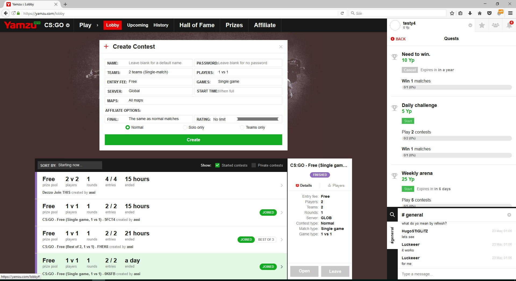Screen dimensions: 516x281
Task: Click the search icon in chat panel
Action: pyautogui.click(x=392, y=215)
